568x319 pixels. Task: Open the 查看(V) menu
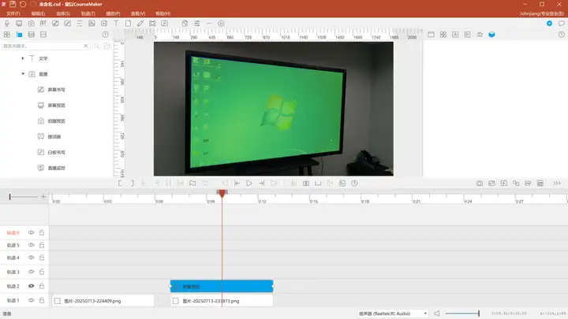(x=138, y=13)
